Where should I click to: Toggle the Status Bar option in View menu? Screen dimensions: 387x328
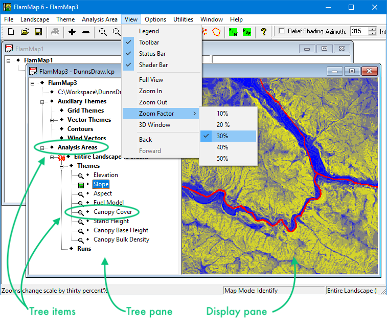pyautogui.click(x=161, y=54)
